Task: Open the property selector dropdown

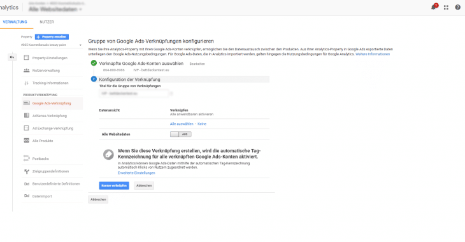Action: pyautogui.click(x=52, y=45)
